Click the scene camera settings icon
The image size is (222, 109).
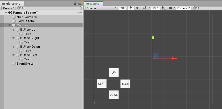coord(170,8)
